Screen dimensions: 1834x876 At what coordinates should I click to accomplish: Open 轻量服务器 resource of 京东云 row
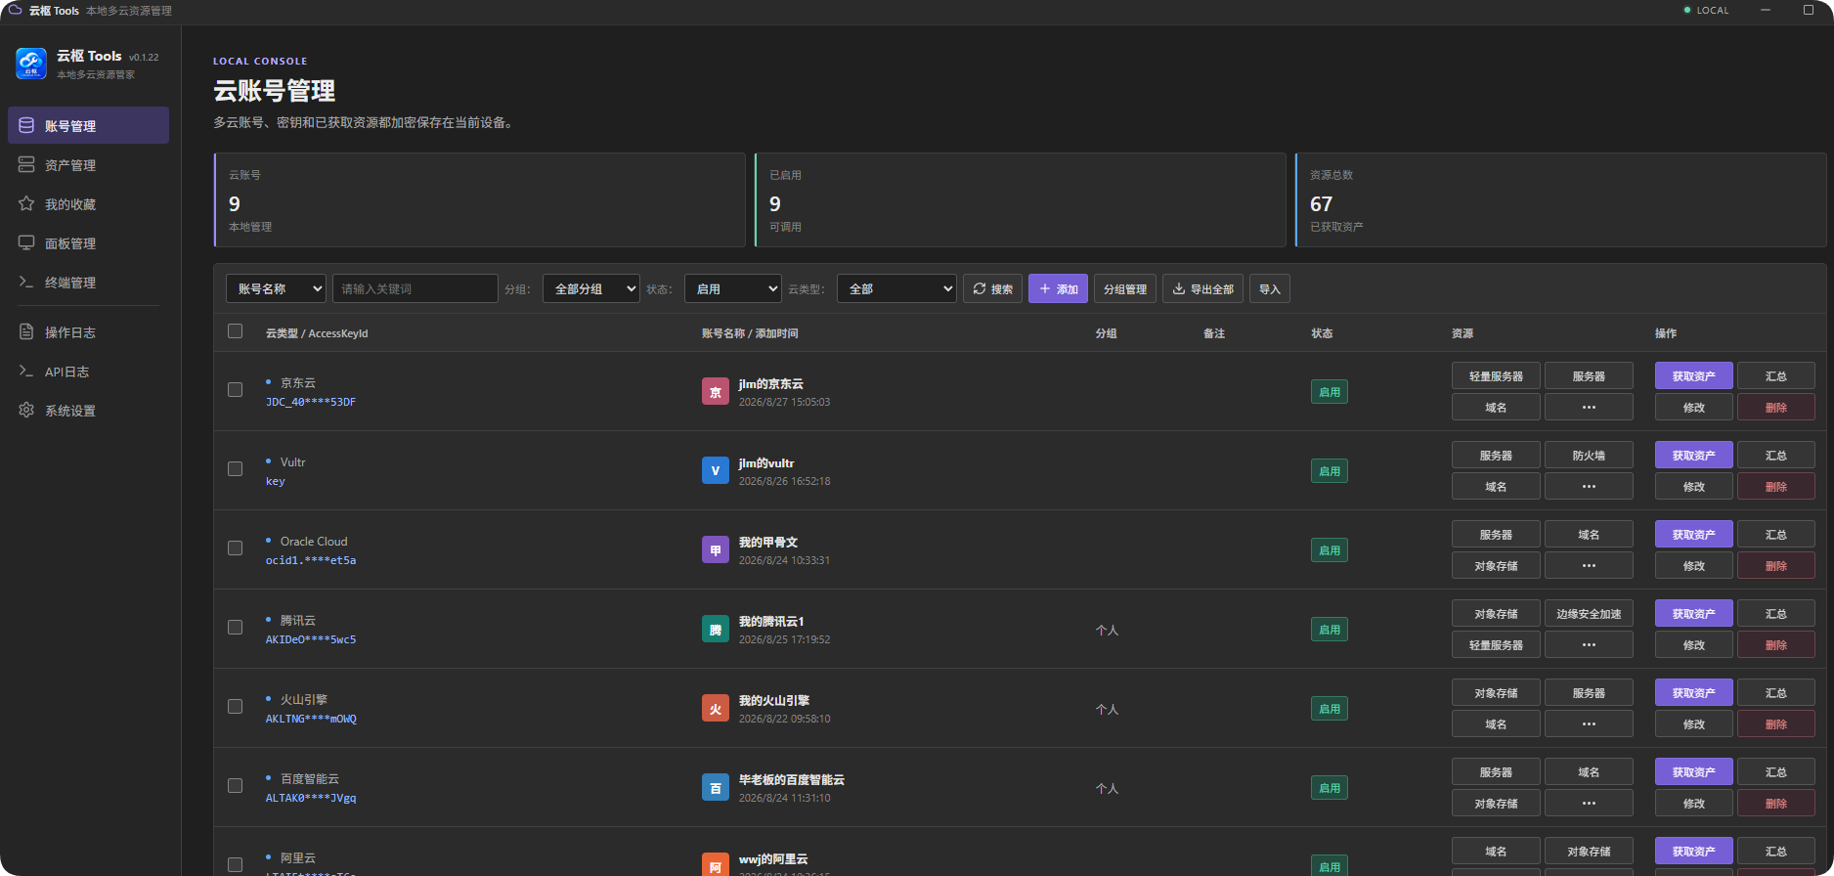tap(1496, 375)
